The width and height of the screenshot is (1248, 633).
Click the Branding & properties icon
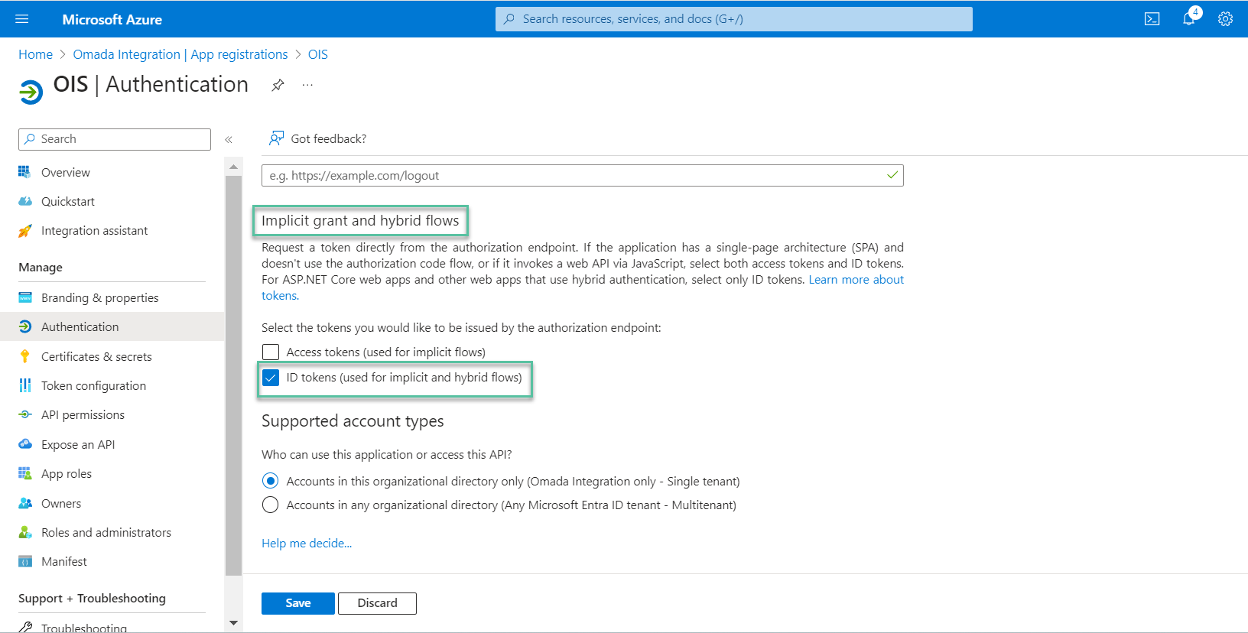pyautogui.click(x=25, y=297)
